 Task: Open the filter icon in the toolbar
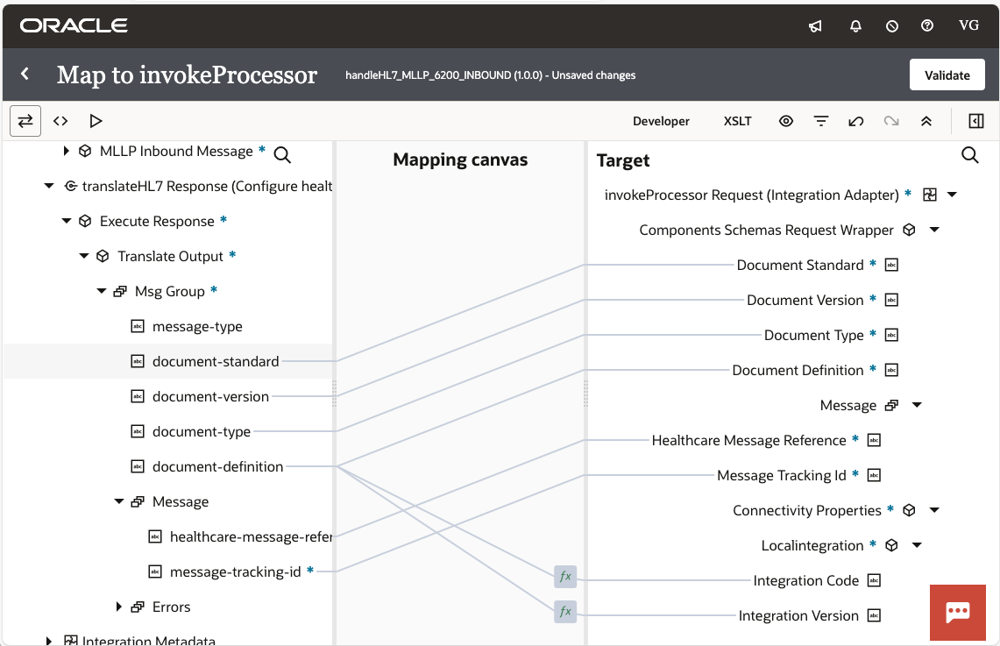(x=821, y=121)
